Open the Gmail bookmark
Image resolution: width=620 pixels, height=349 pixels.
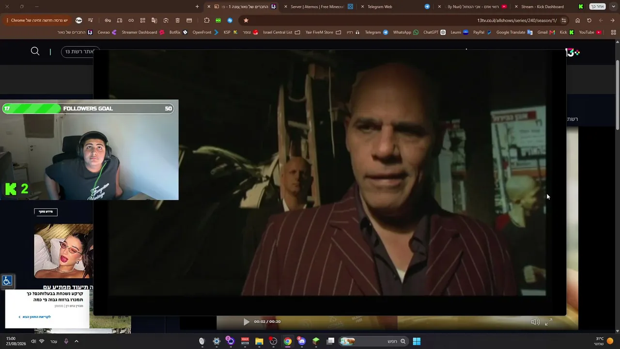[x=546, y=32]
